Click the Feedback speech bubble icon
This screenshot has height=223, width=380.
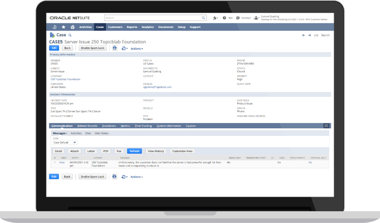(238, 18)
